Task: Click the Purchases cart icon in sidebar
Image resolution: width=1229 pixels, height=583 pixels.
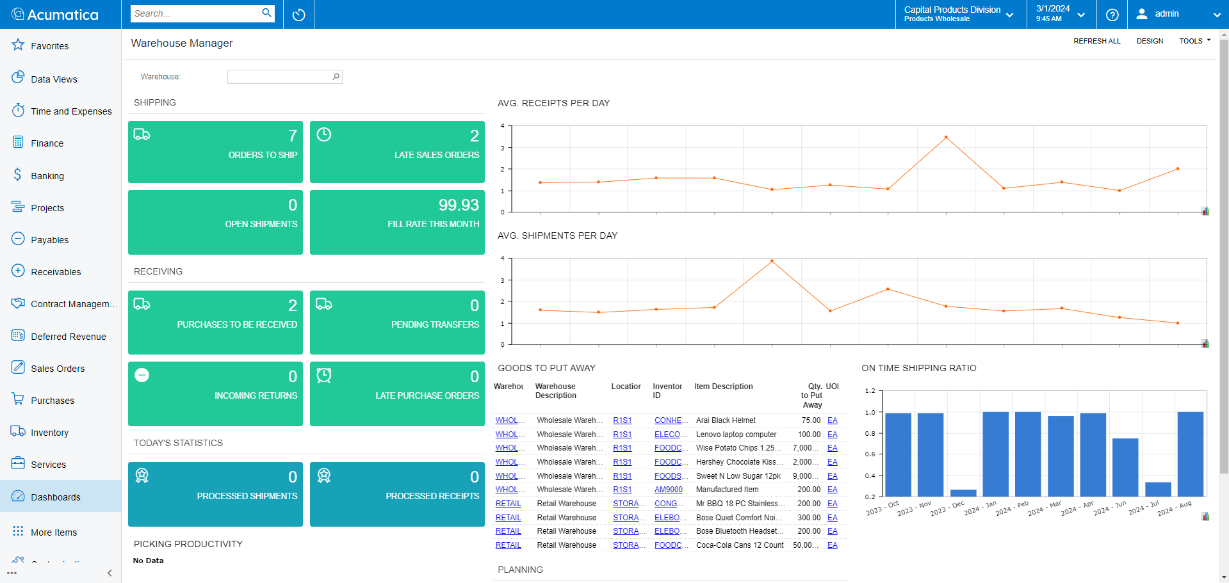Action: tap(18, 400)
